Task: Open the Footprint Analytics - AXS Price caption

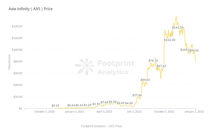Action: point(101,126)
